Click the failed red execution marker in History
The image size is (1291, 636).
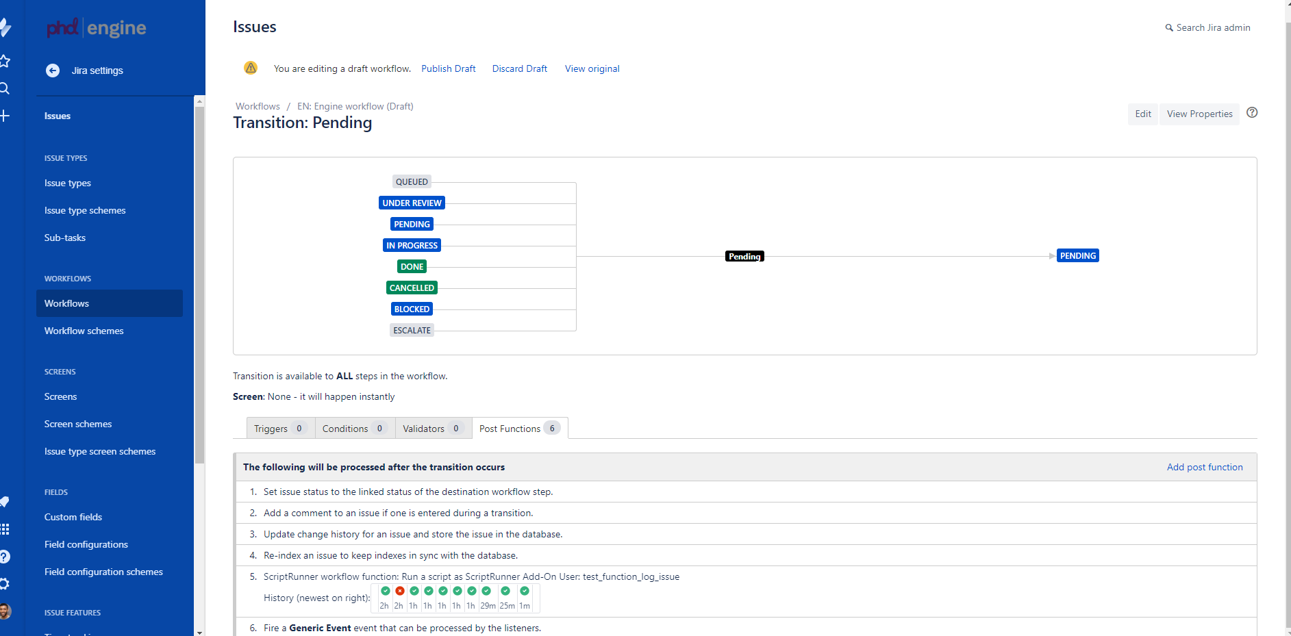tap(400, 591)
